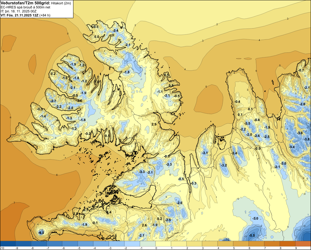Click the '-0.2' temperature value on the map
Viewport: 311px width, 250px height.
click(x=88, y=134)
